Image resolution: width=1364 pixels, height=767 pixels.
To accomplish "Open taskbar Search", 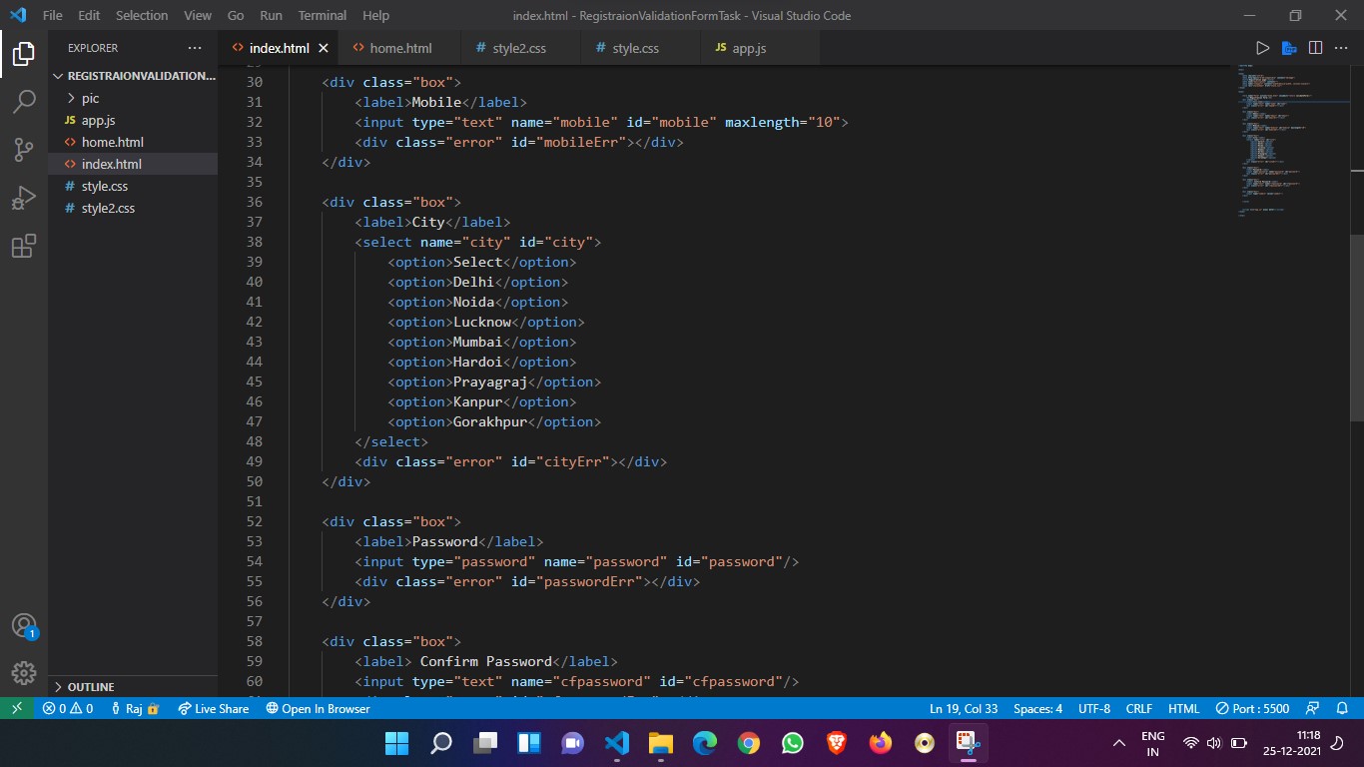I will tap(440, 743).
